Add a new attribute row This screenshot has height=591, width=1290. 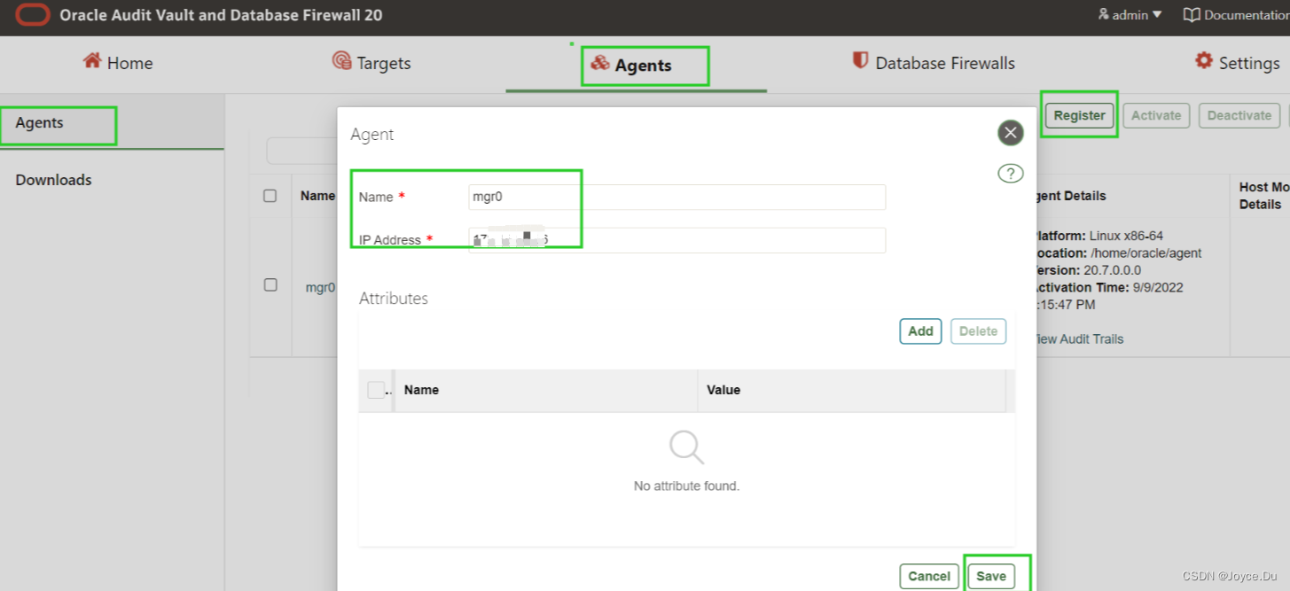coord(920,330)
